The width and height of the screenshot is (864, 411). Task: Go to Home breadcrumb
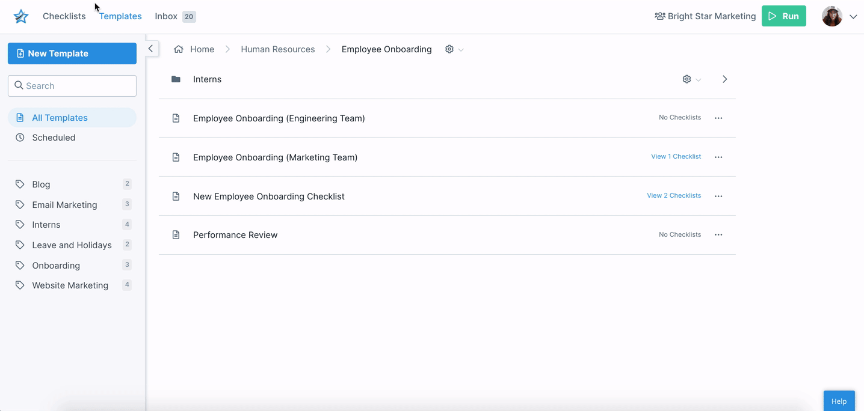point(202,49)
